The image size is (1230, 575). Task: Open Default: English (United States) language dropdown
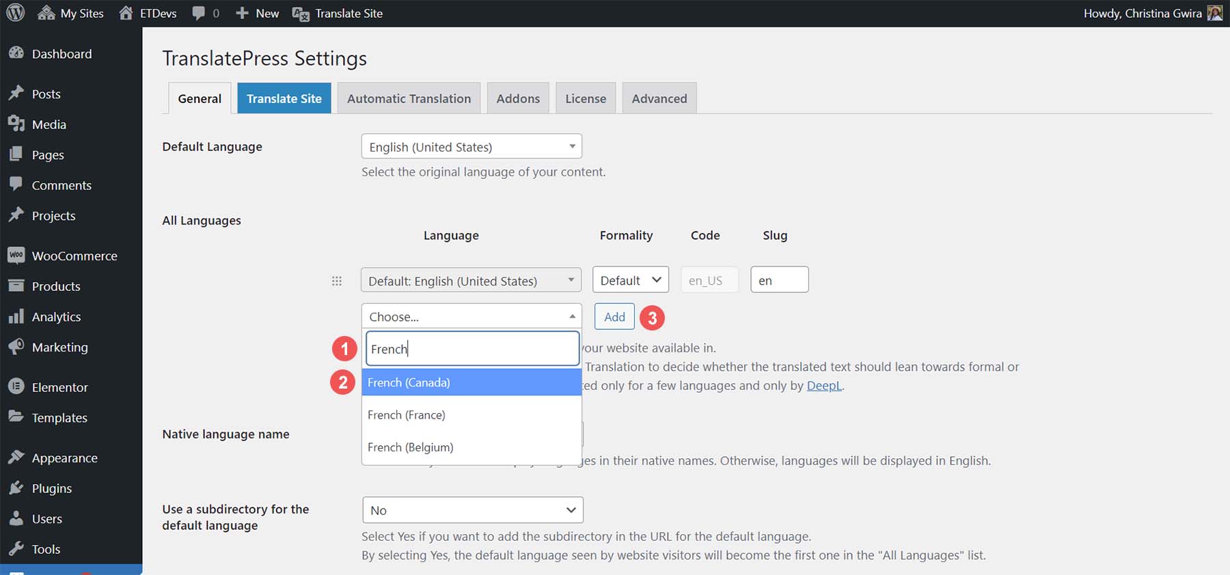tap(471, 280)
